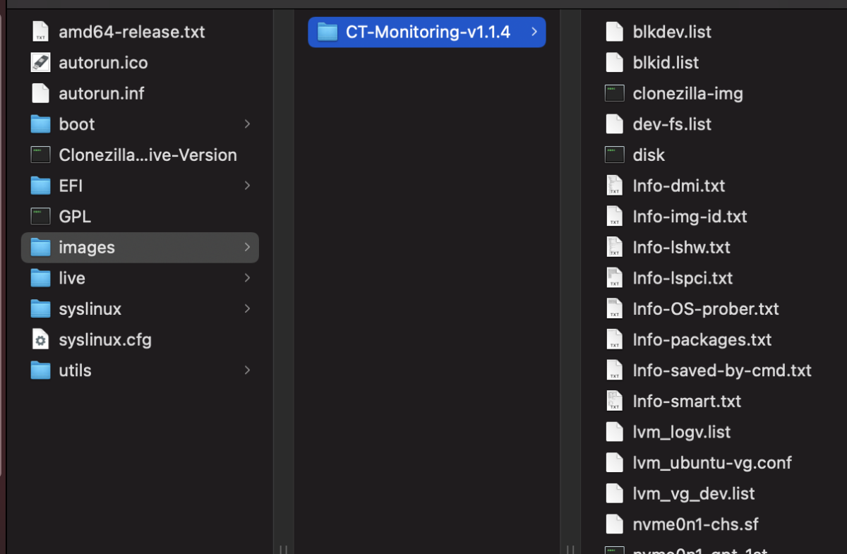
Task: Click the autorun.ico drive icon
Action: point(41,62)
